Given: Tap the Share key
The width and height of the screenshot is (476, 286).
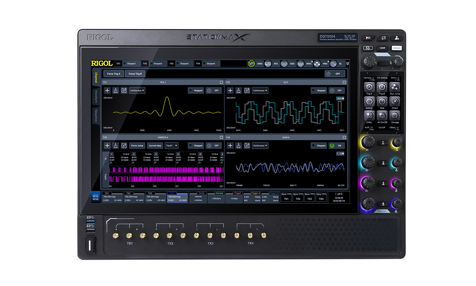Looking at the screenshot, I should (x=395, y=101).
